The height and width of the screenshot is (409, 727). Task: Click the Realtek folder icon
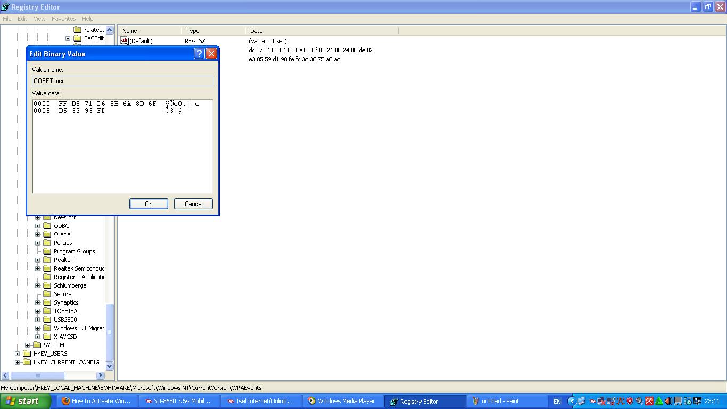tap(47, 259)
